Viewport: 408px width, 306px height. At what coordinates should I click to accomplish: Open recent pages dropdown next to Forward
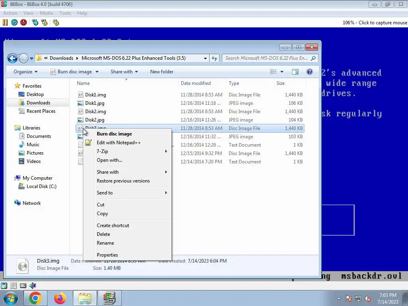point(31,59)
